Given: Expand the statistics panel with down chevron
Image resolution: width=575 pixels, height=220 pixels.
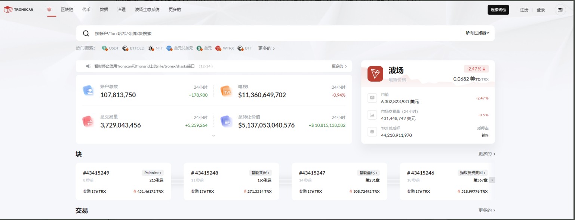Looking at the screenshot, I should coord(214,136).
